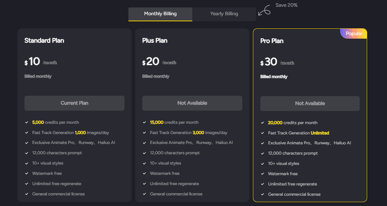
Task: Click checkmark by Standard Plan Watermark free
Action: click(27, 173)
